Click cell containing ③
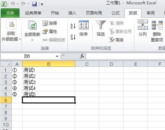 [17, 82]
